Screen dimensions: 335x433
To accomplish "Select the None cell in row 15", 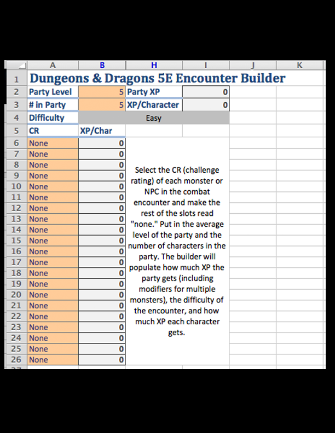I will (x=53, y=241).
